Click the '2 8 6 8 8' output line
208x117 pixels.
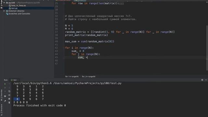tap(20, 102)
